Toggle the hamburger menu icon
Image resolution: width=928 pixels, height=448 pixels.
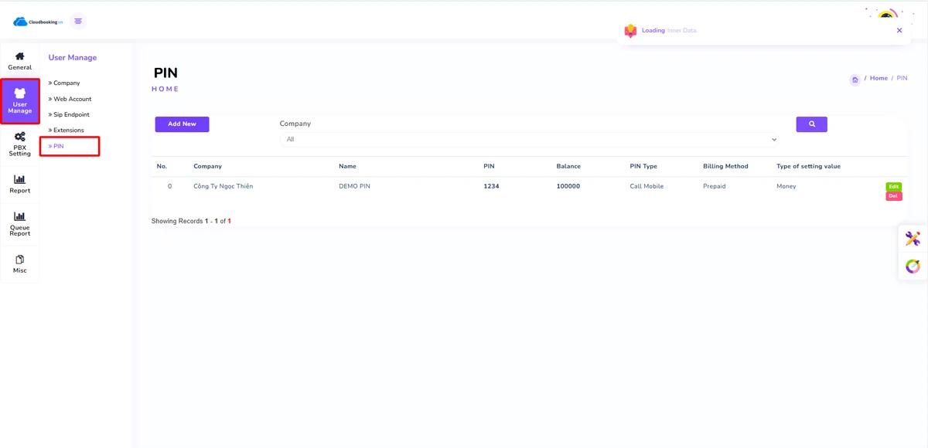click(78, 21)
